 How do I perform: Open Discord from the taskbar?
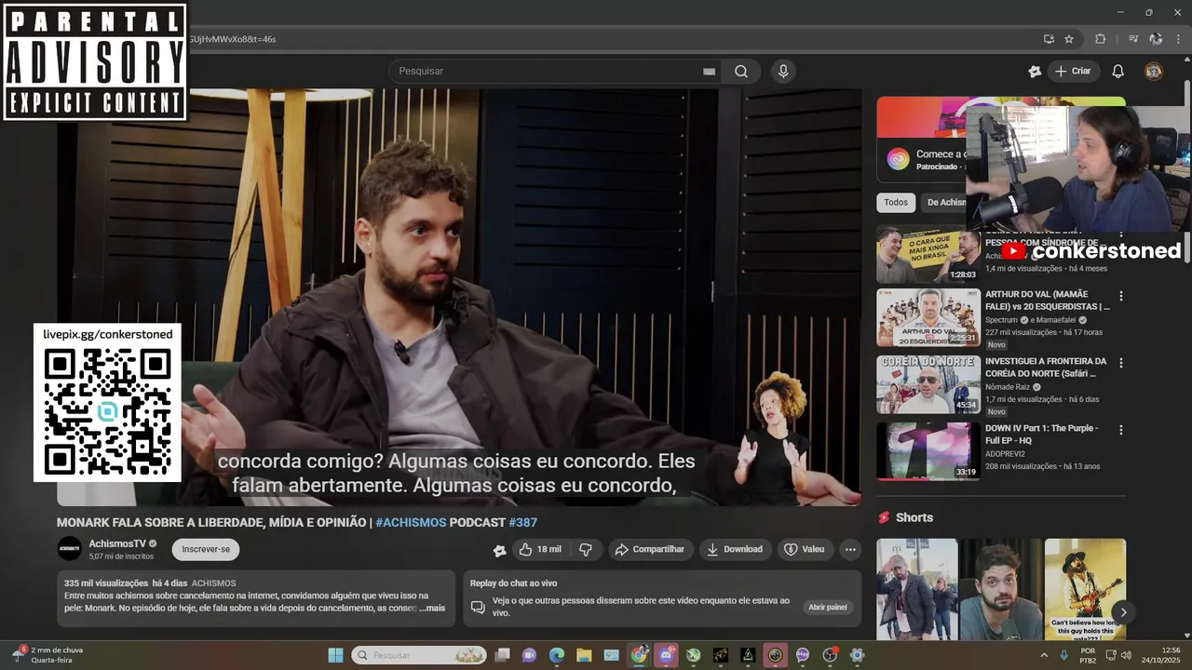pos(666,655)
